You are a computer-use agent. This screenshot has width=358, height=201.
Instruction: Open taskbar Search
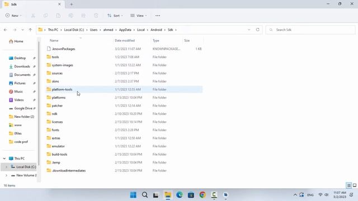(x=145, y=195)
